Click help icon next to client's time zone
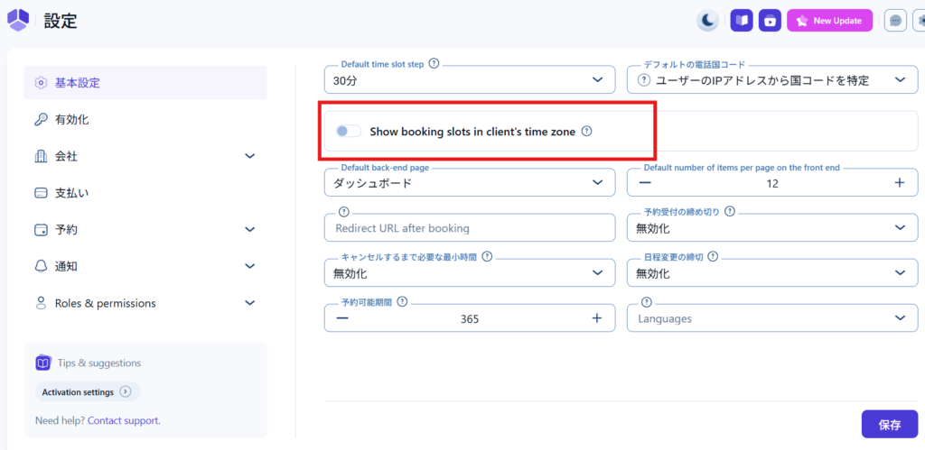The width and height of the screenshot is (925, 450). tap(586, 132)
